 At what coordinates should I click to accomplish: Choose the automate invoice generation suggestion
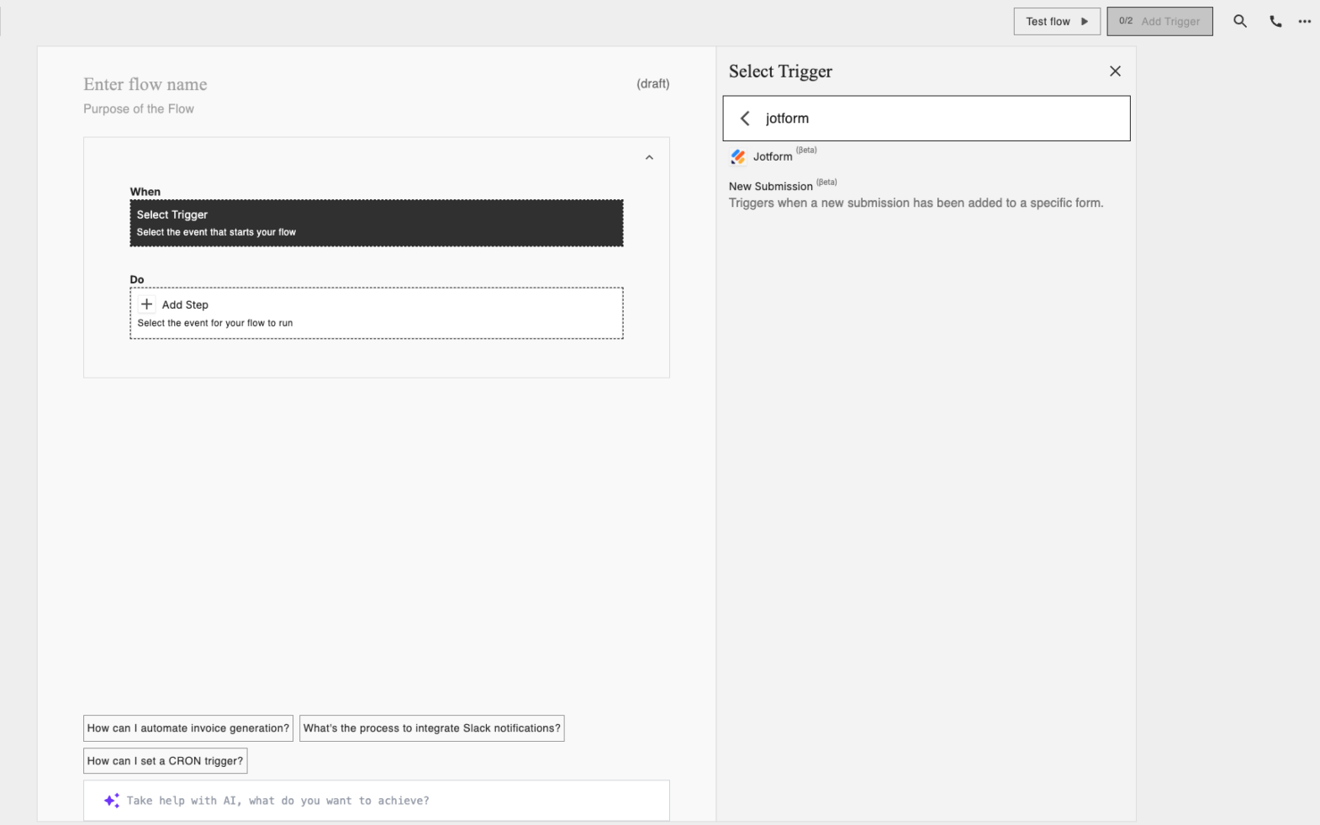tap(188, 728)
